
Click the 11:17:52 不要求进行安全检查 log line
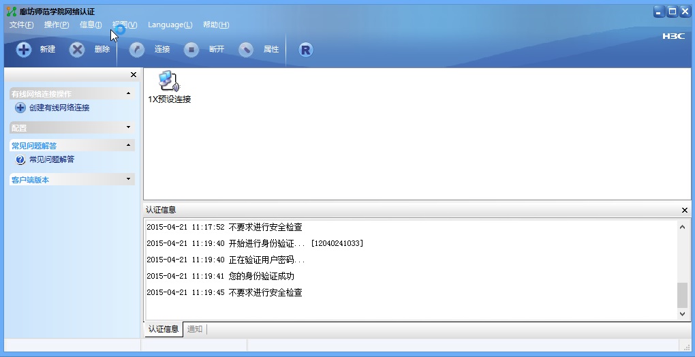(x=224, y=228)
